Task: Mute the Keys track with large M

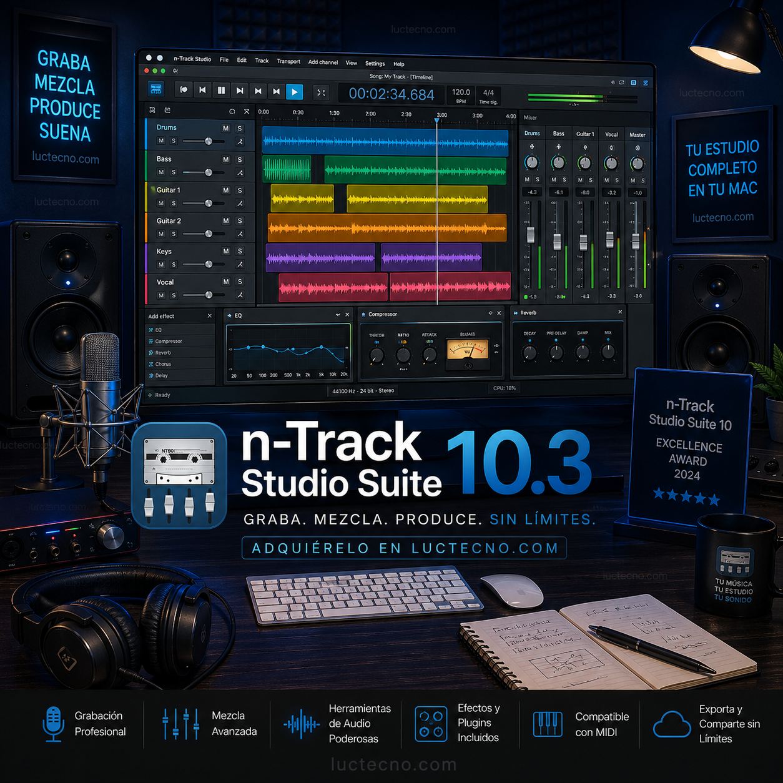Action: [225, 251]
